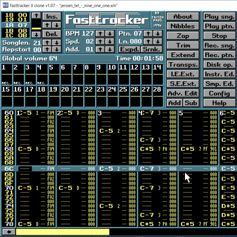Start playback with Play sng.
Image resolution: width=237 pixels, height=237 pixels.
[x=220, y=17]
